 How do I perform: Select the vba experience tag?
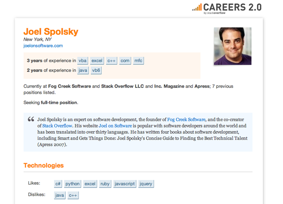coord(83,61)
